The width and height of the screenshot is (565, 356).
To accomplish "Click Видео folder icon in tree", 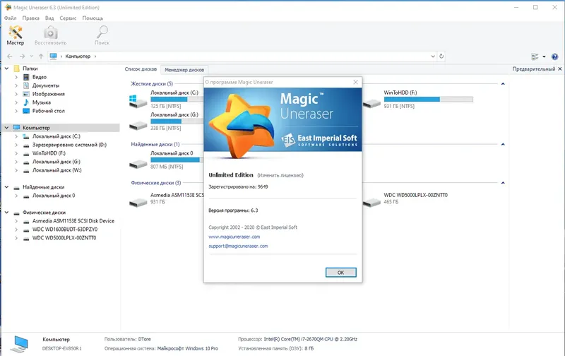I will click(26, 77).
